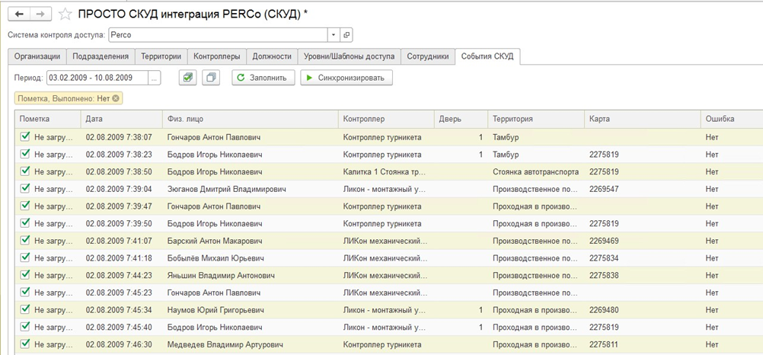Click the back navigation arrow
The width and height of the screenshot is (763, 355).
click(x=19, y=14)
